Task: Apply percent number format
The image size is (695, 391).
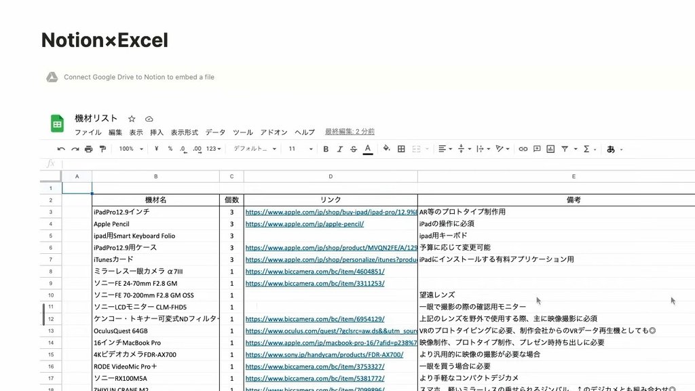Action: 170,149
